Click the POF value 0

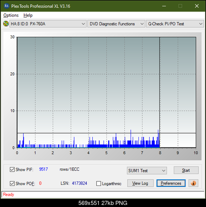point(40,183)
